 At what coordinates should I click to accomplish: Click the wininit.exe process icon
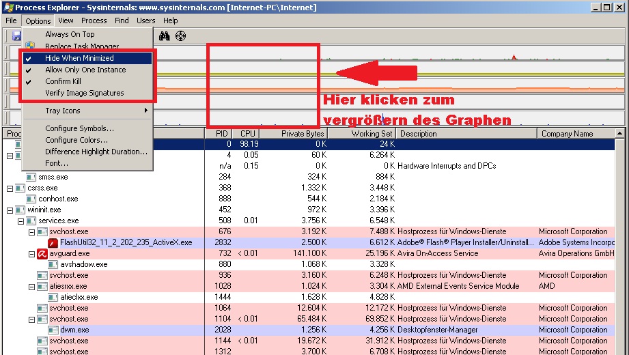click(20, 210)
